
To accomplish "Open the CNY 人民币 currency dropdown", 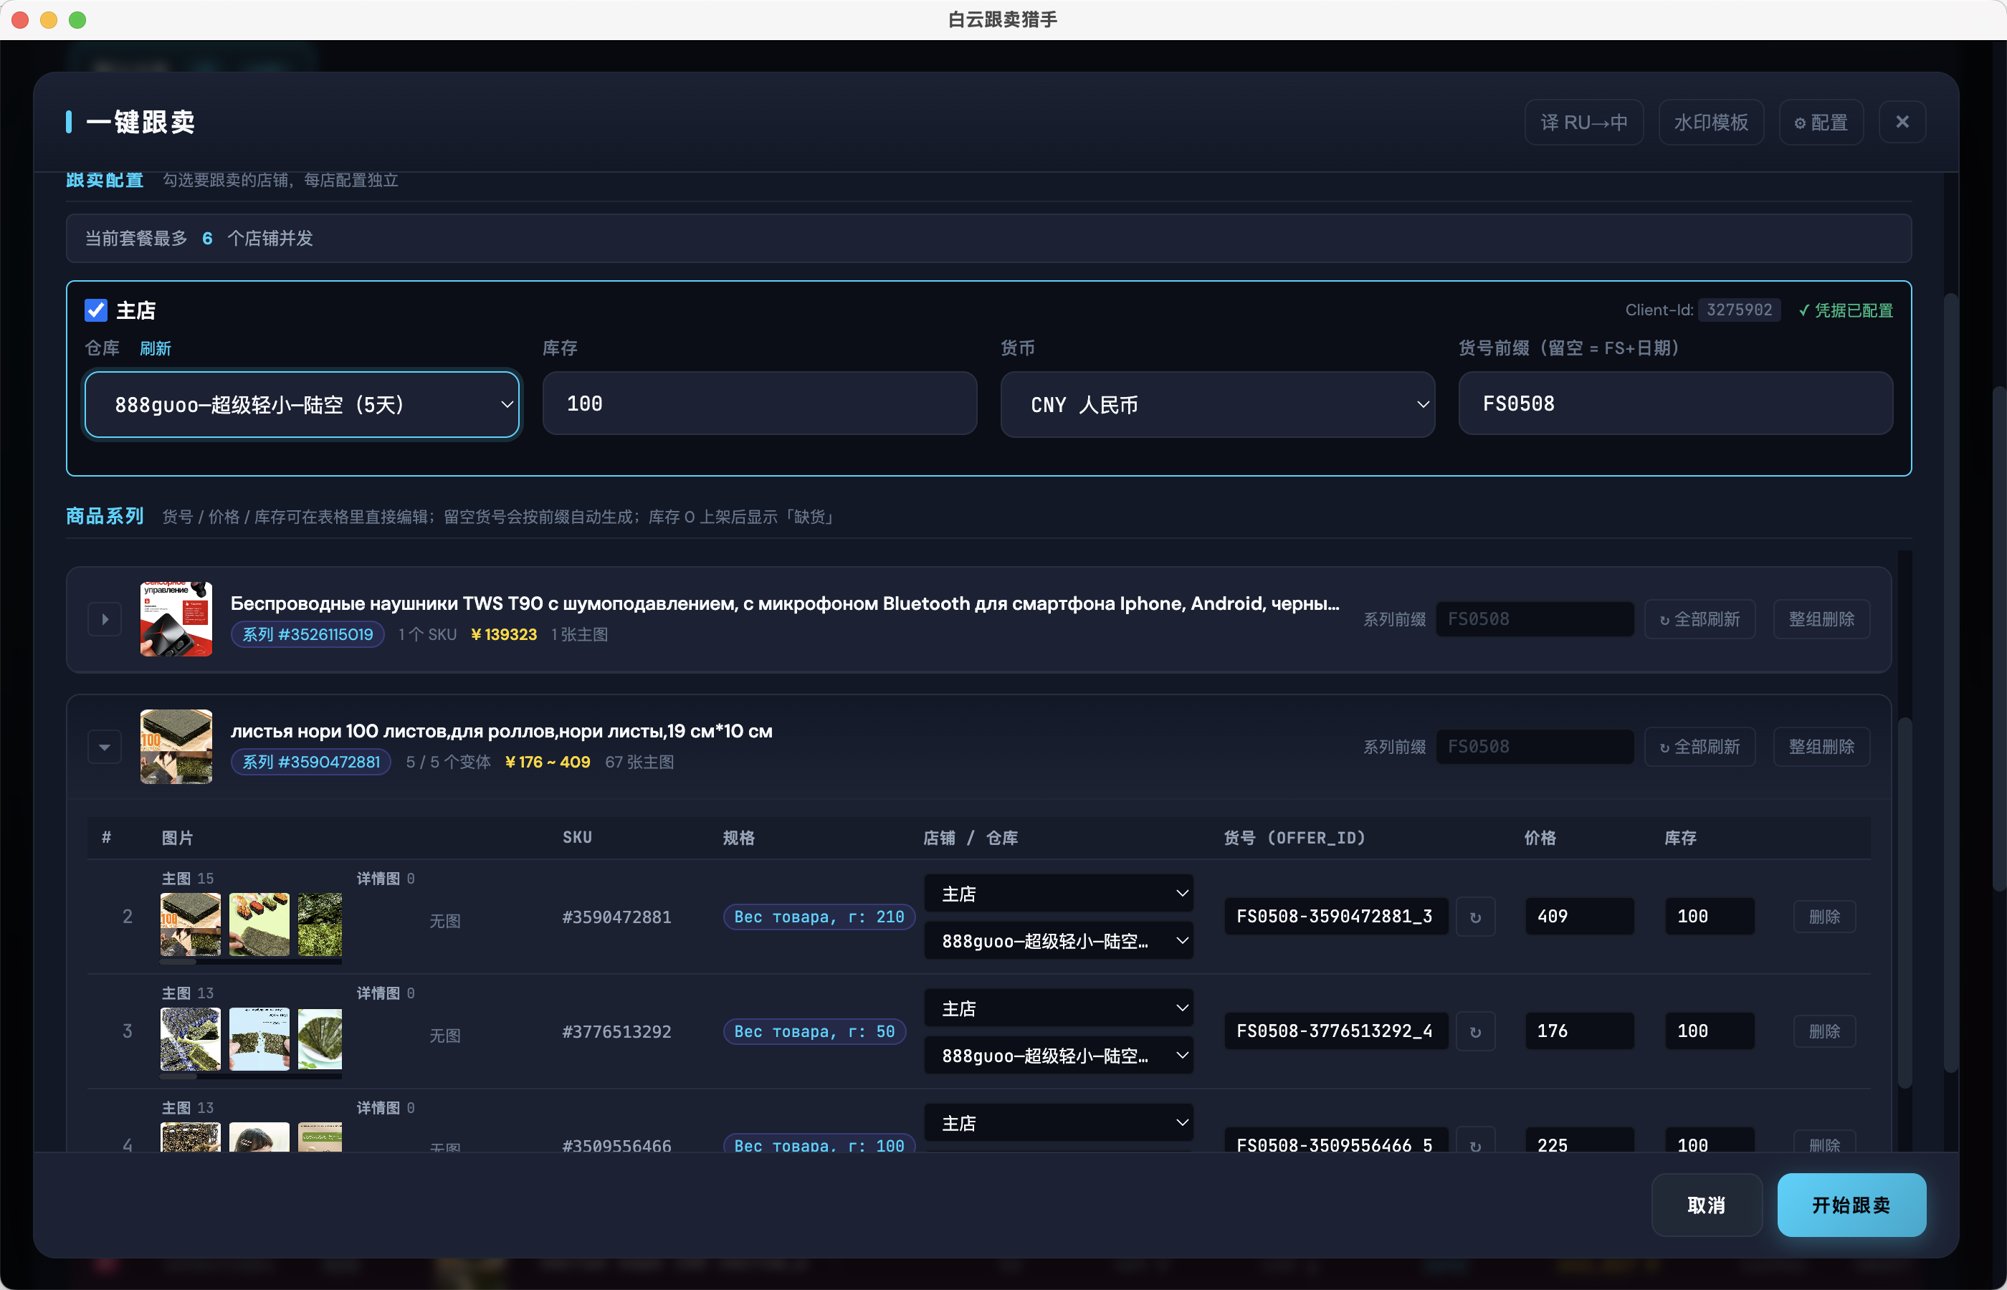I will pyautogui.click(x=1217, y=405).
